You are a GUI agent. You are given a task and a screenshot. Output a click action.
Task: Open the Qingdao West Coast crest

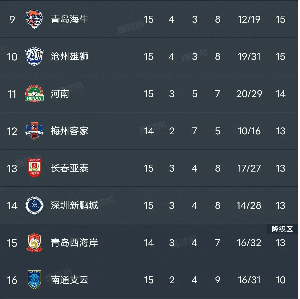coord(34,242)
